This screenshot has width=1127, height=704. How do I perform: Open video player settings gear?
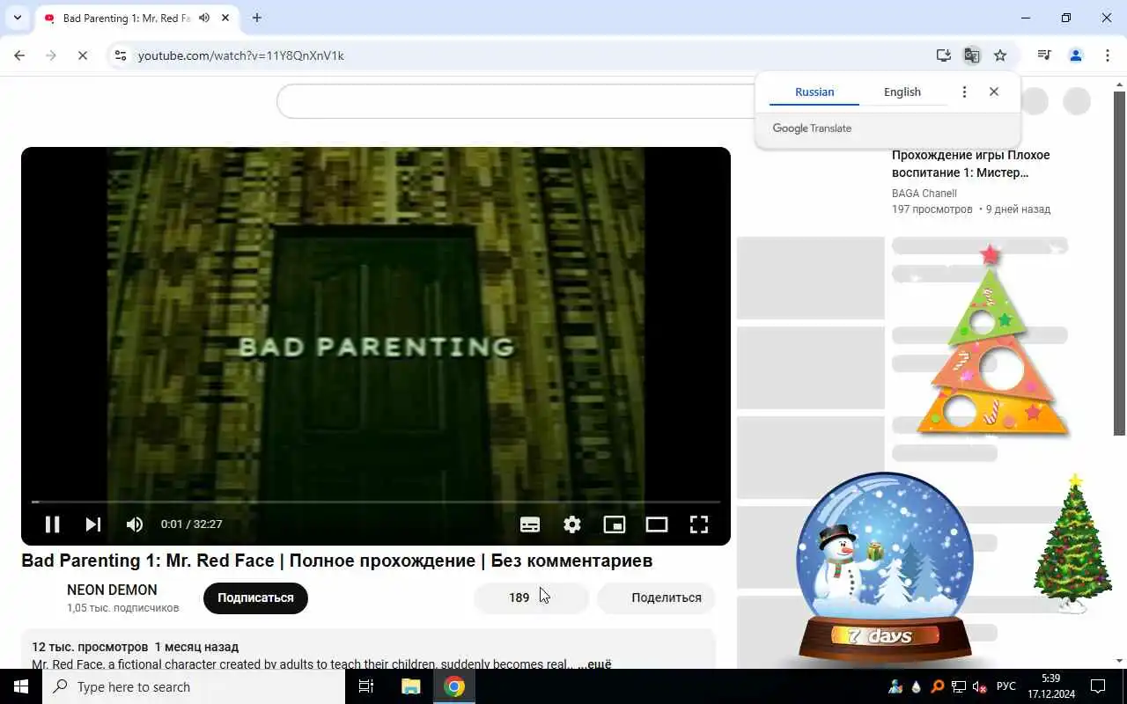[x=572, y=524]
